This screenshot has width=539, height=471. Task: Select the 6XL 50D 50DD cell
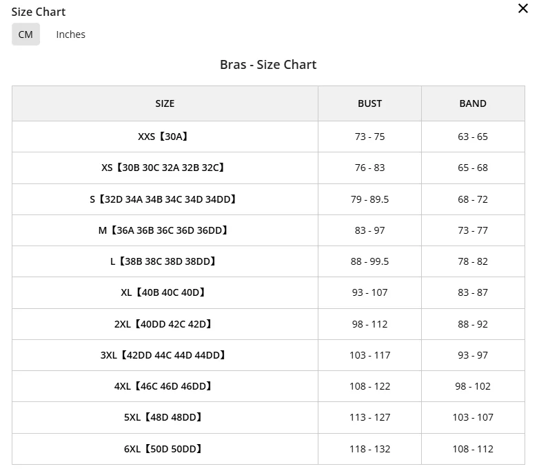(x=165, y=449)
